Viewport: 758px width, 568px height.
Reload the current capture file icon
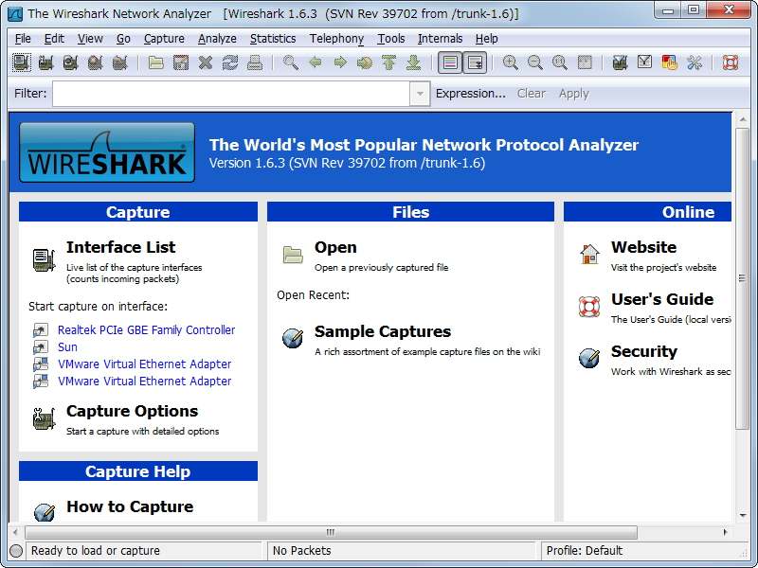[229, 62]
